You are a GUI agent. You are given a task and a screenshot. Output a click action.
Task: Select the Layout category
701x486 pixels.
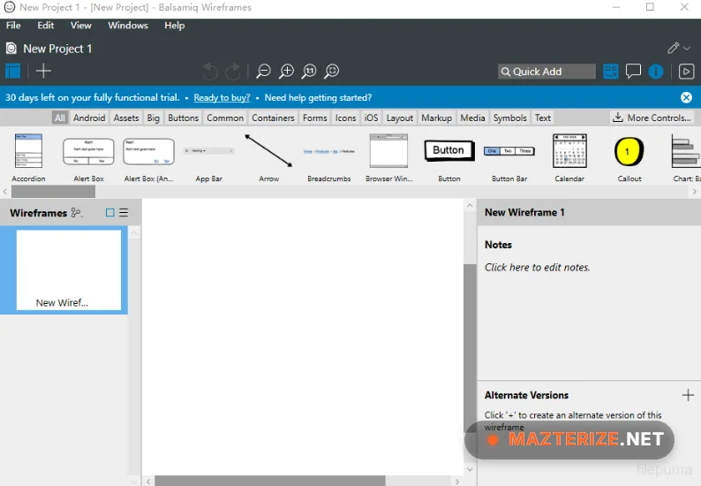click(400, 118)
